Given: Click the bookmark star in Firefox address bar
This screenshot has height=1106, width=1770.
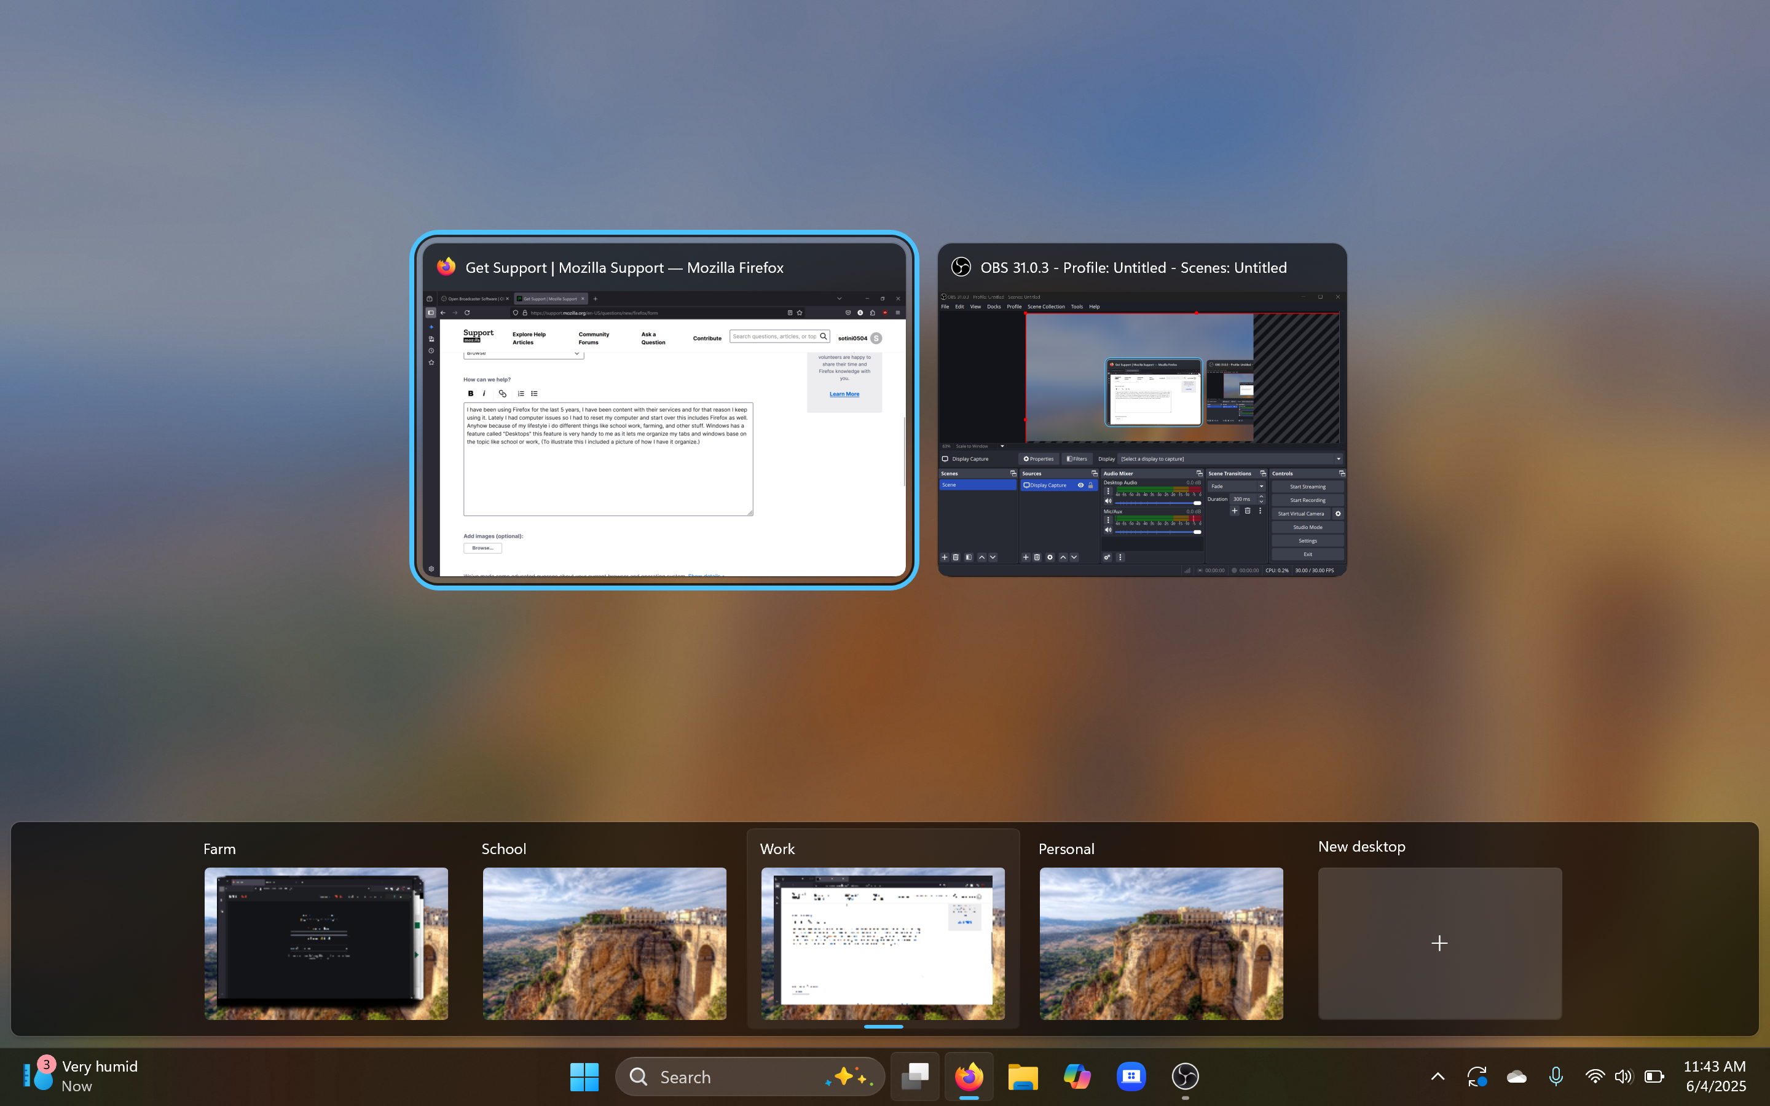Looking at the screenshot, I should point(800,312).
